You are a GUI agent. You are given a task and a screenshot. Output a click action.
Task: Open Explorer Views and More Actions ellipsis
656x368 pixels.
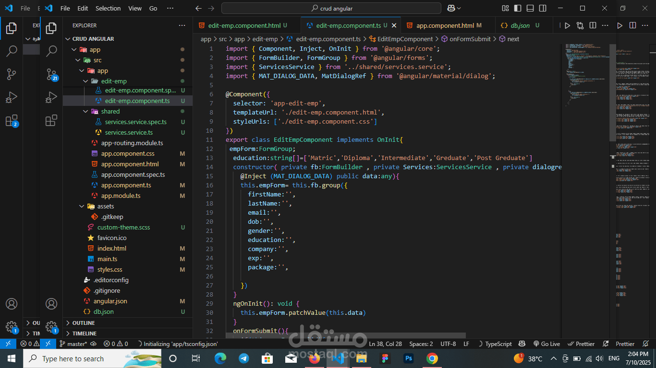pos(182,25)
